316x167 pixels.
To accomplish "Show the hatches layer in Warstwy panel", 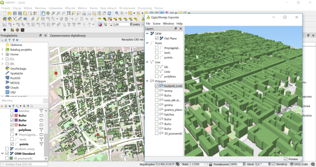I will [12, 111].
